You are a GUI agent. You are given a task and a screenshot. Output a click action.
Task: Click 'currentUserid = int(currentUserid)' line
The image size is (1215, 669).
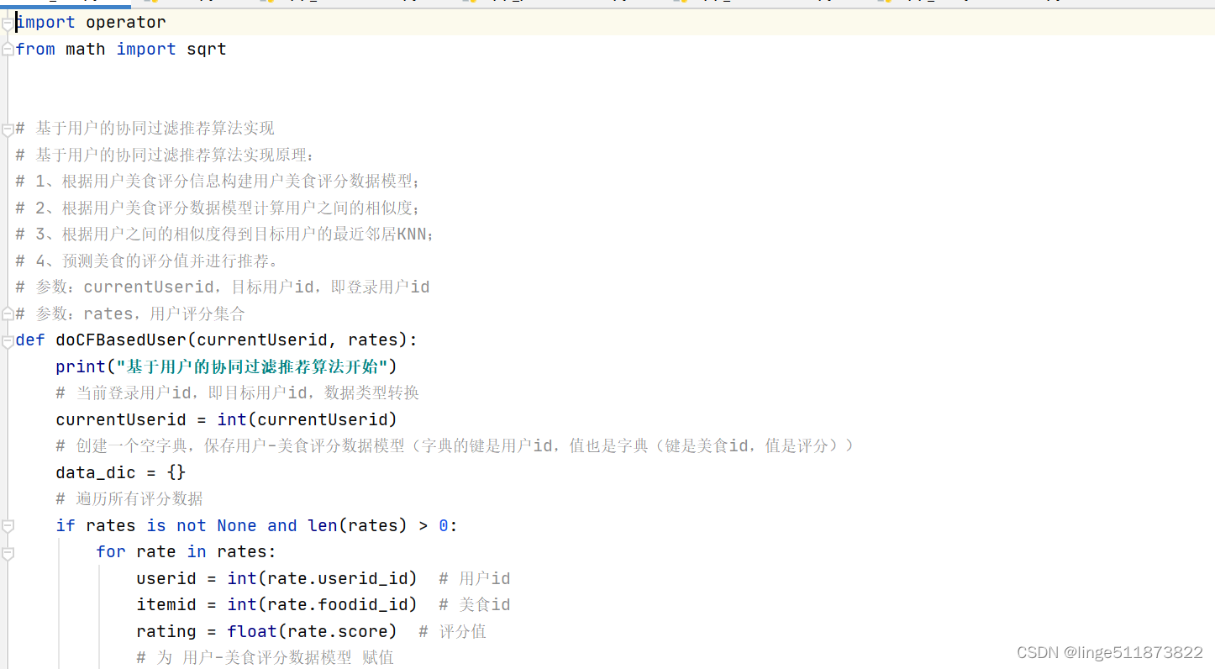tap(227, 419)
